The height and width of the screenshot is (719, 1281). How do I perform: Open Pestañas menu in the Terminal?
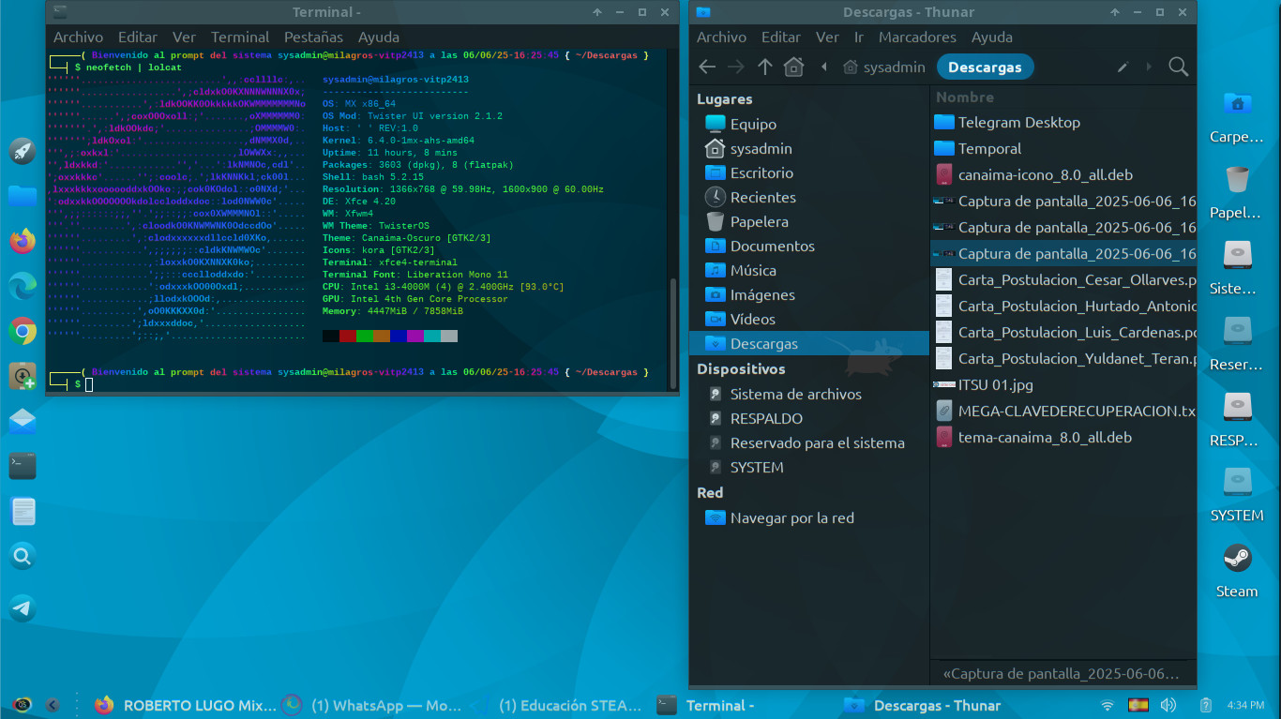coord(313,37)
